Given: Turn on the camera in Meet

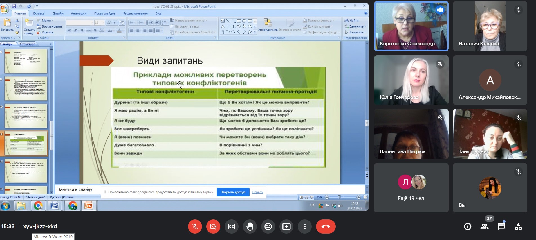Looking at the screenshot, I should click(213, 227).
